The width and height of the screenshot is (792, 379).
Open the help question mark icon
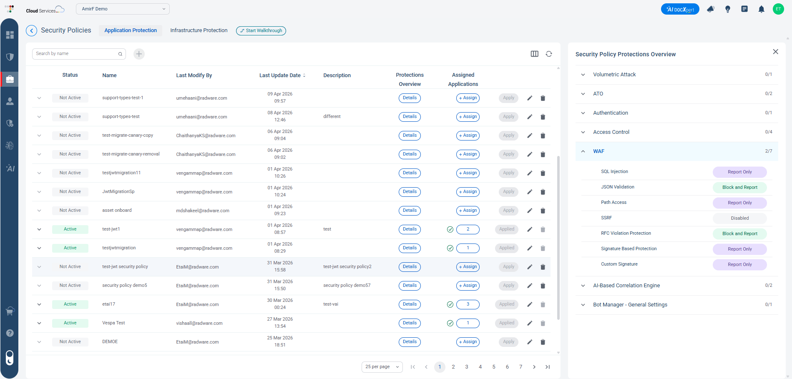[x=10, y=333]
